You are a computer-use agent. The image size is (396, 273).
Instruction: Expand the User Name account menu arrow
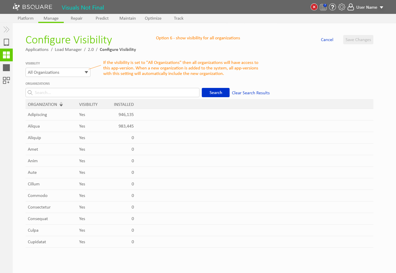tap(382, 8)
